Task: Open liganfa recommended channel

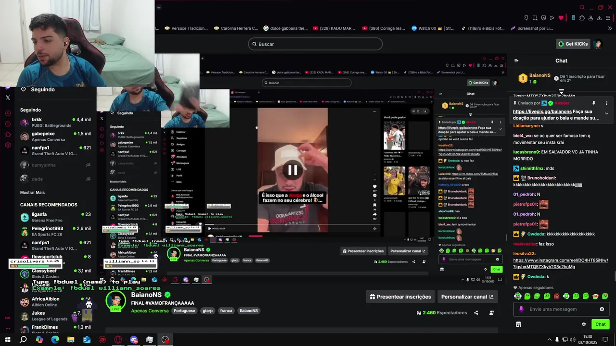Action: click(x=55, y=217)
